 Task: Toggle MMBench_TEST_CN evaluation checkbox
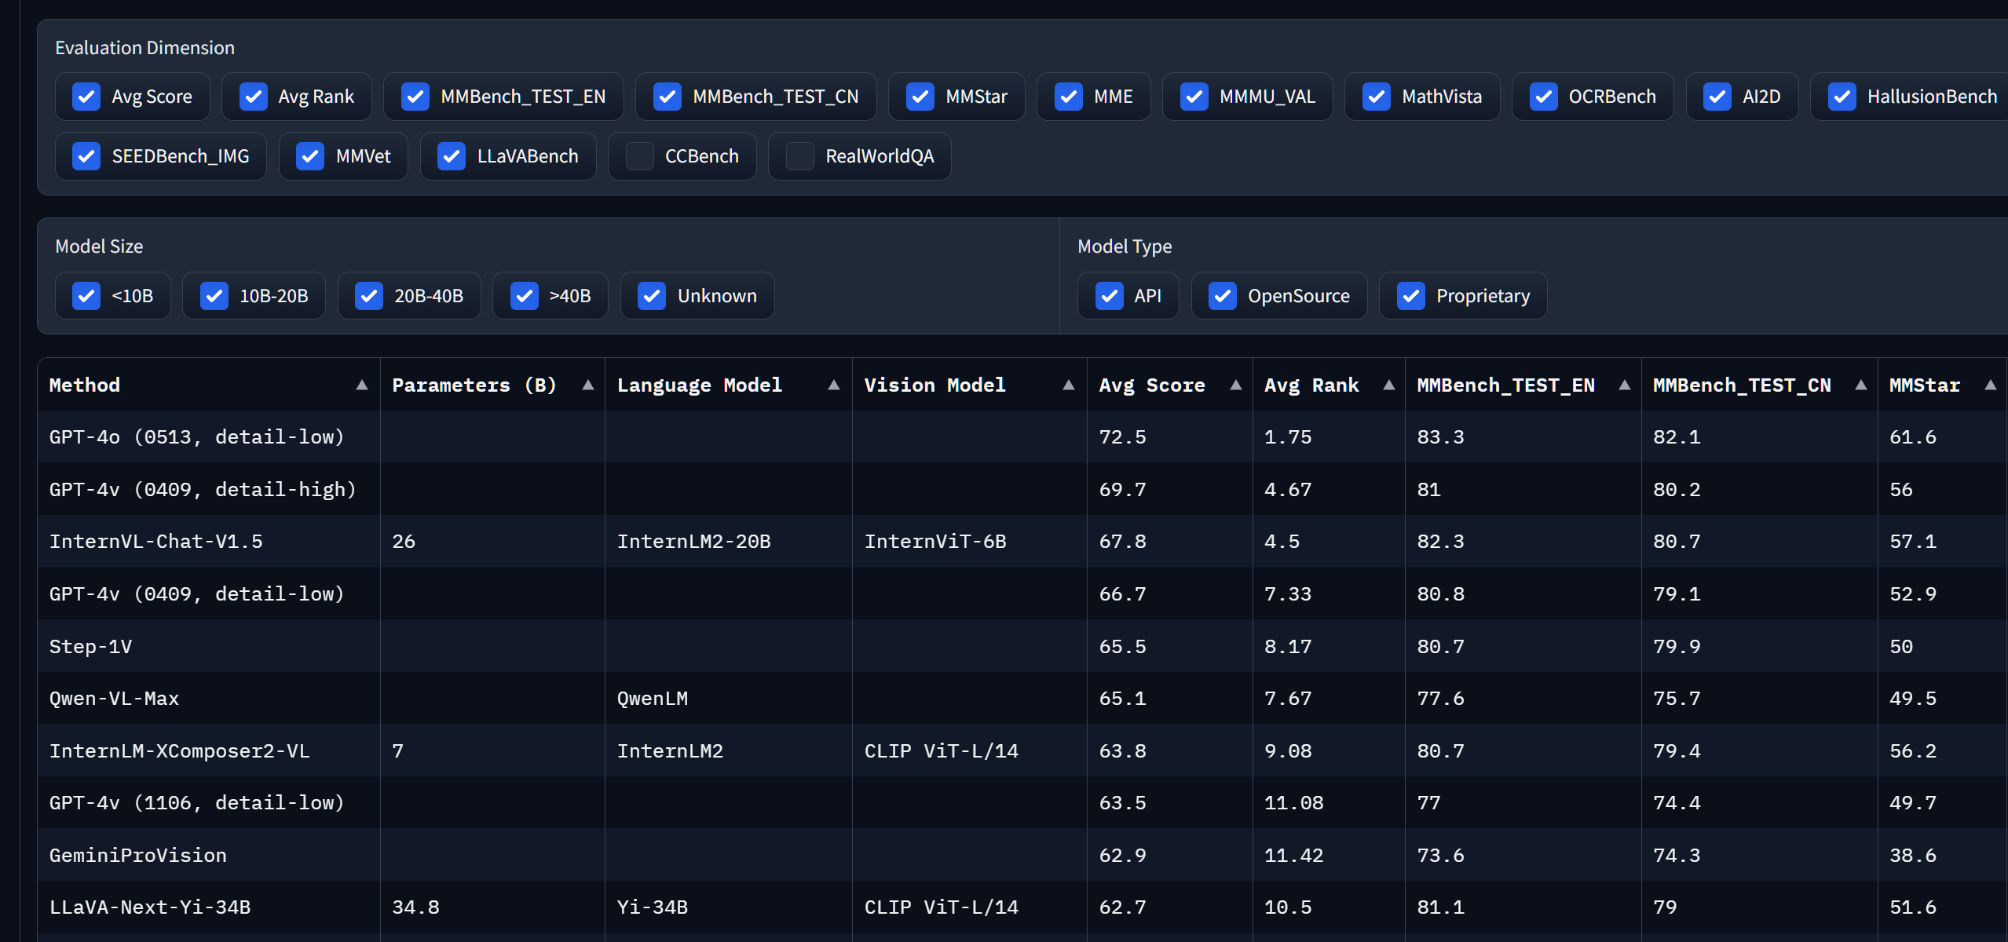click(668, 97)
